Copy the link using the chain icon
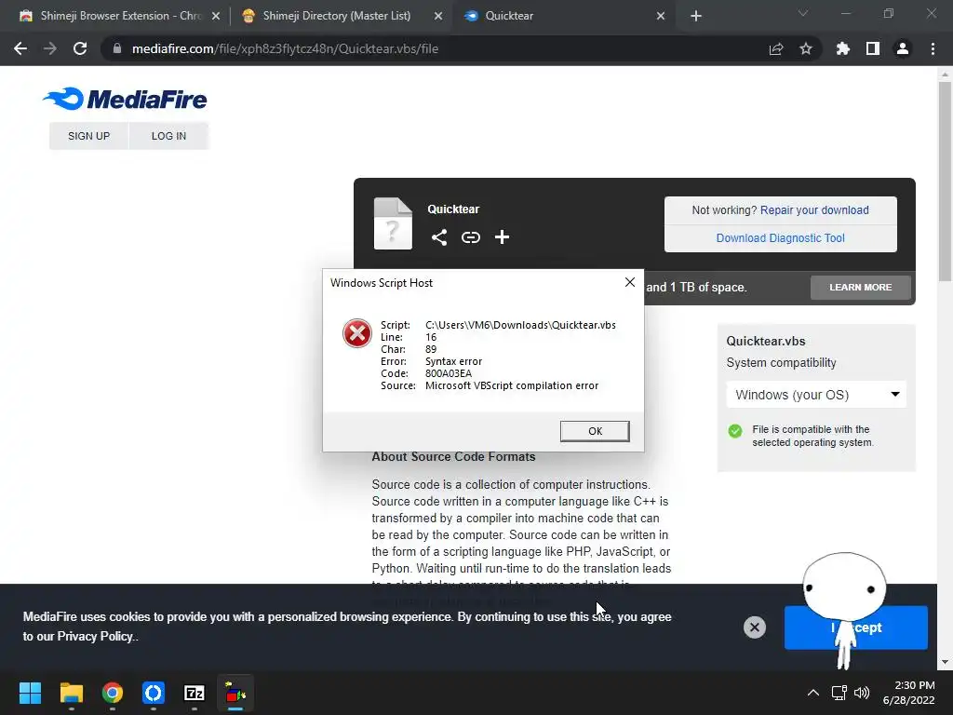 tap(470, 237)
